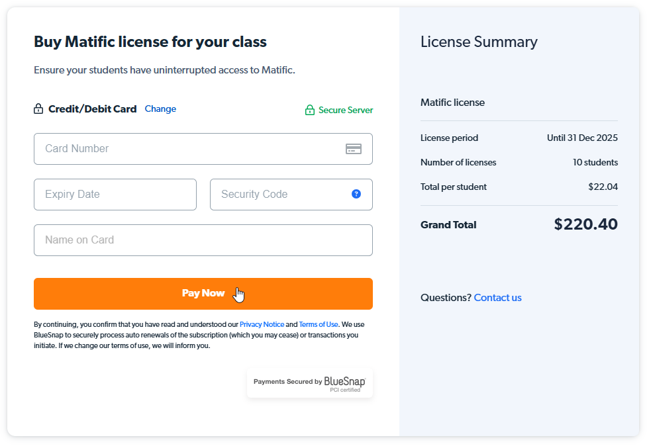
Task: Click the green Secure Server lock icon
Action: point(310,110)
